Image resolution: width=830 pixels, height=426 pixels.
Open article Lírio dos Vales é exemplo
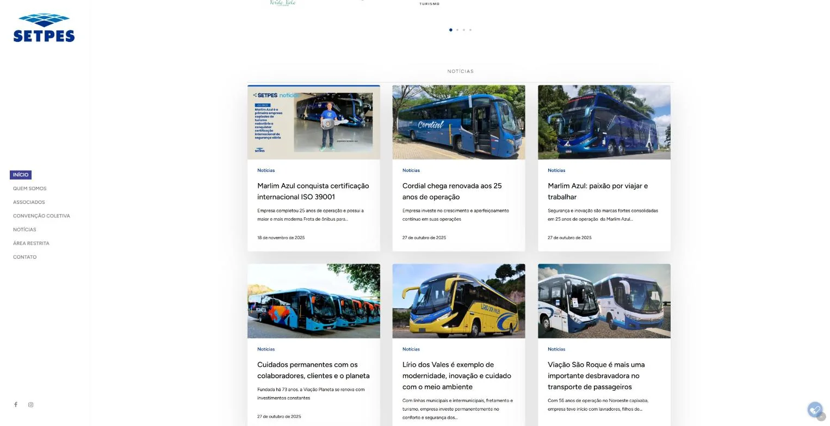pyautogui.click(x=457, y=375)
